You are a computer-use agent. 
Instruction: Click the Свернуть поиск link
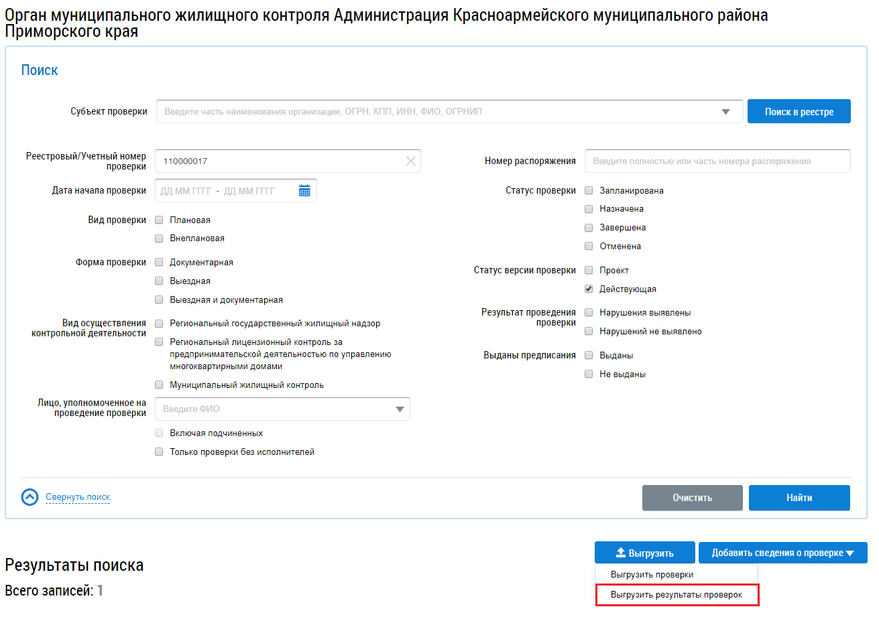(x=78, y=497)
